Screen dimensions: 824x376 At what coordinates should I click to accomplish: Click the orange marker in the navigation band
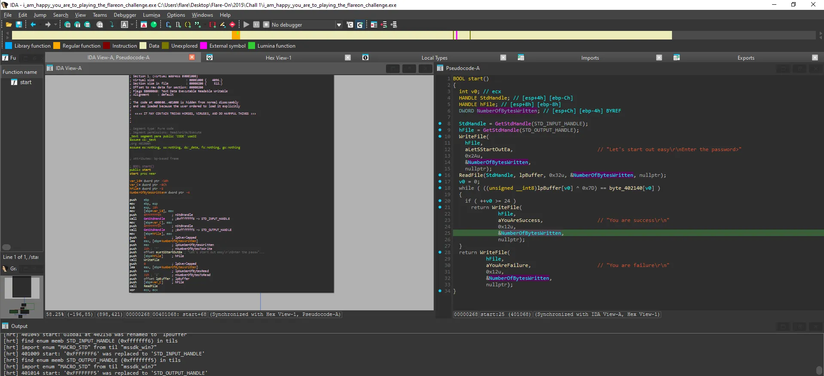(x=236, y=35)
